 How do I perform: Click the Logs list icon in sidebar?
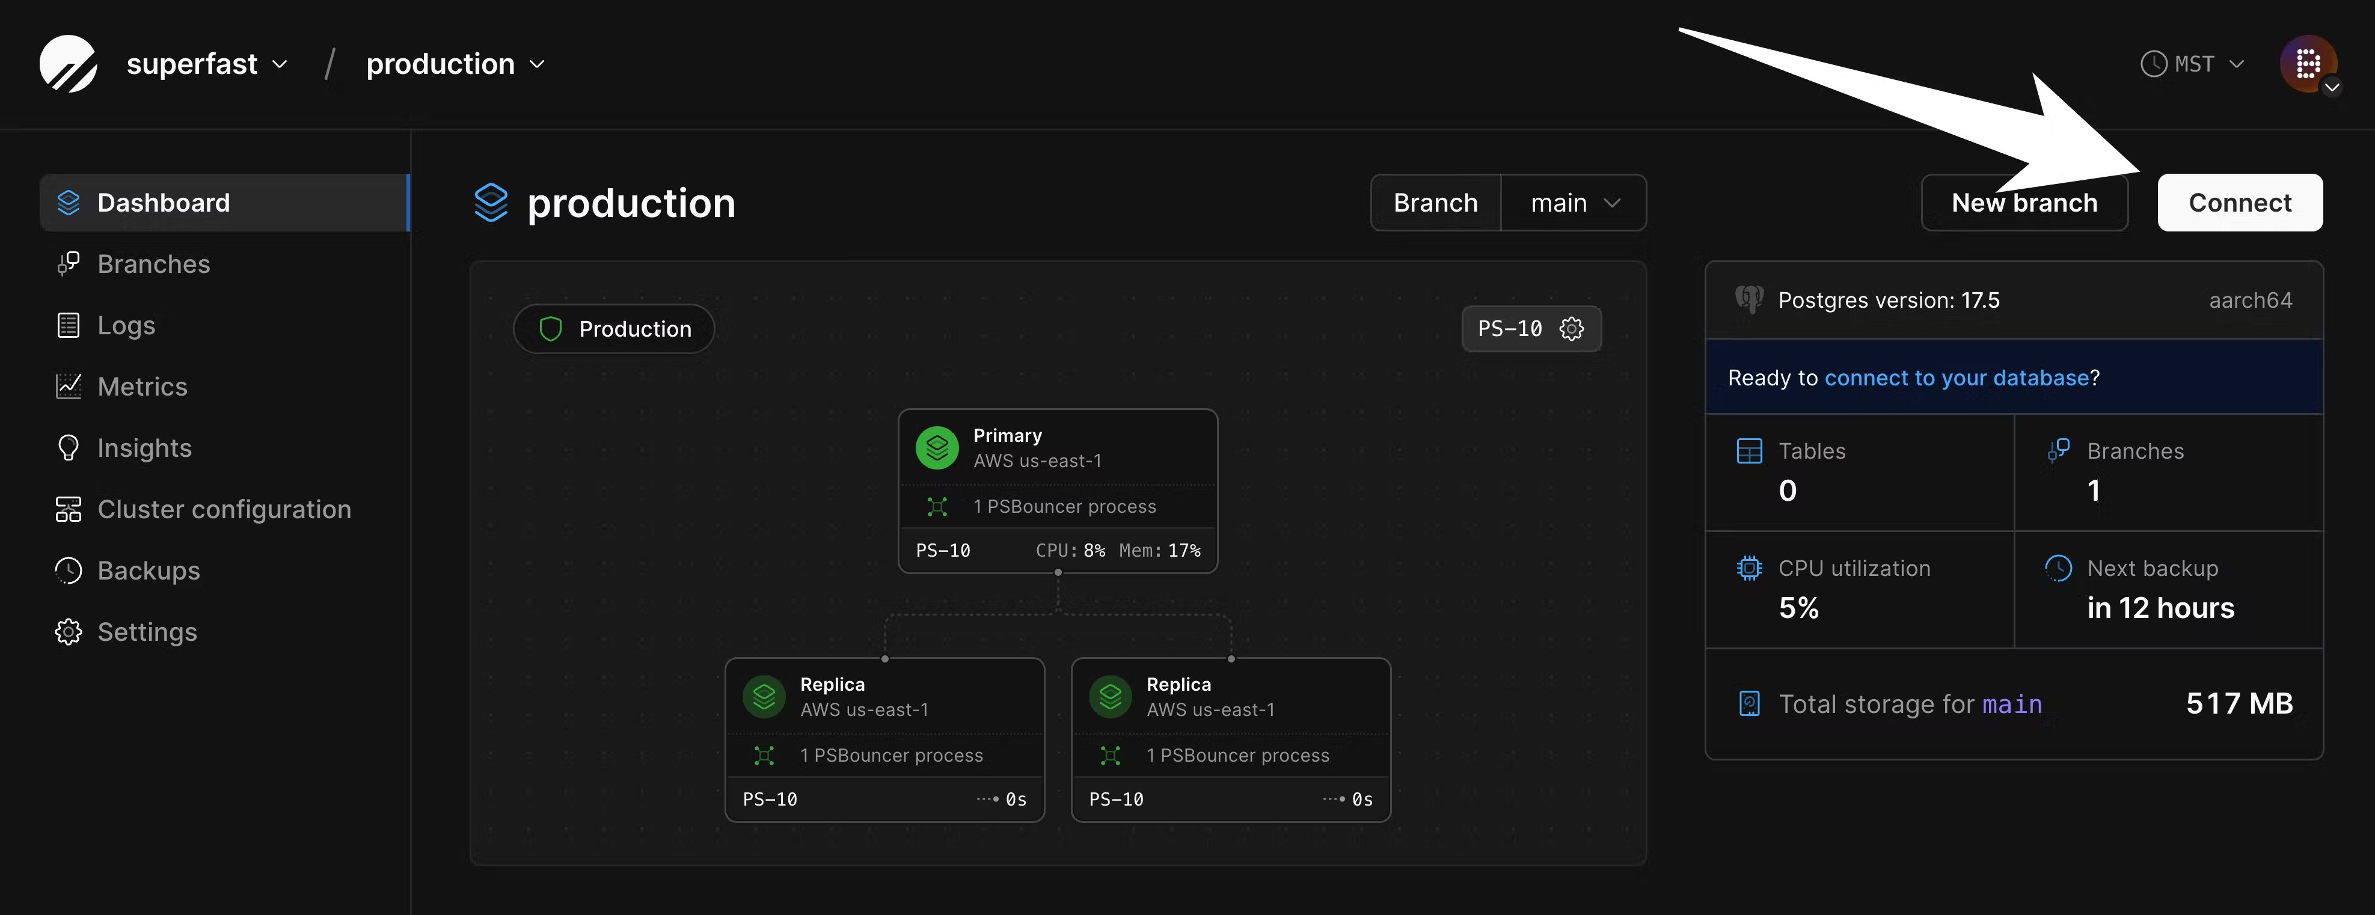(68, 325)
